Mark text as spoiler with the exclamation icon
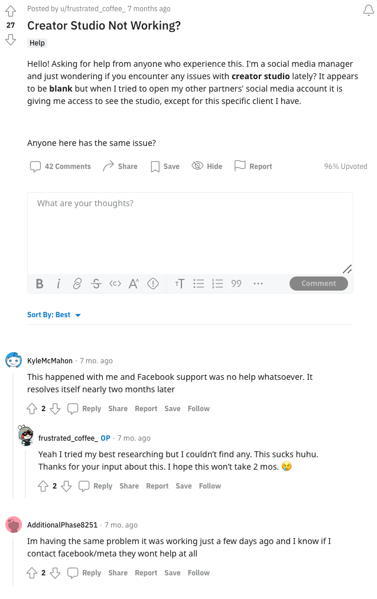The image size is (377, 599). tap(153, 284)
